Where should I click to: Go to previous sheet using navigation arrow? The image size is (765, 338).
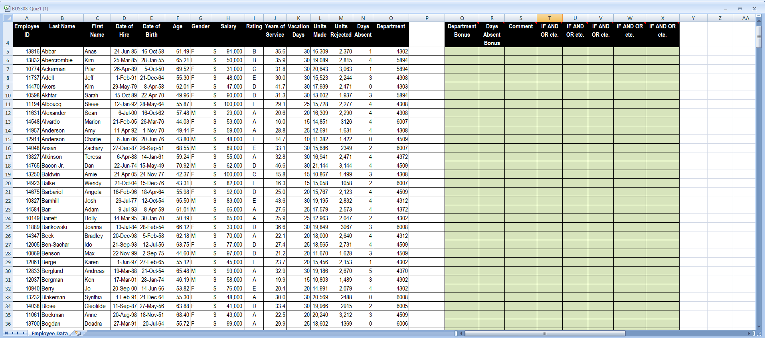12,333
